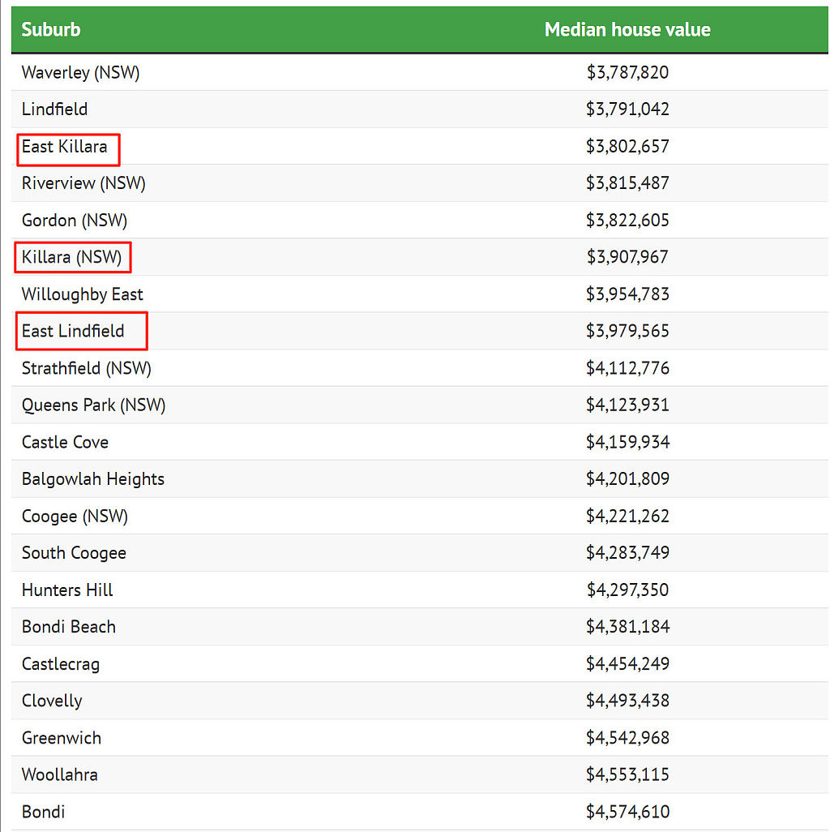Select the East Lindfield suburb cell

click(73, 331)
